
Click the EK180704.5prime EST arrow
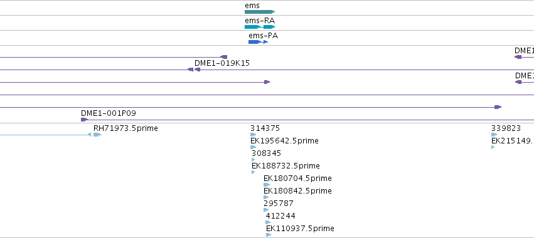[267, 185]
